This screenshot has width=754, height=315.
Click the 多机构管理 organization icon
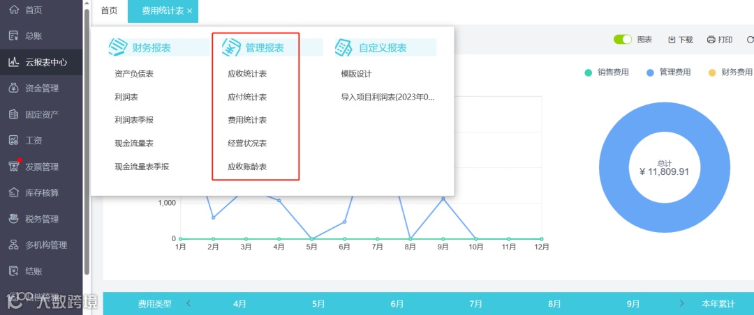(x=14, y=245)
